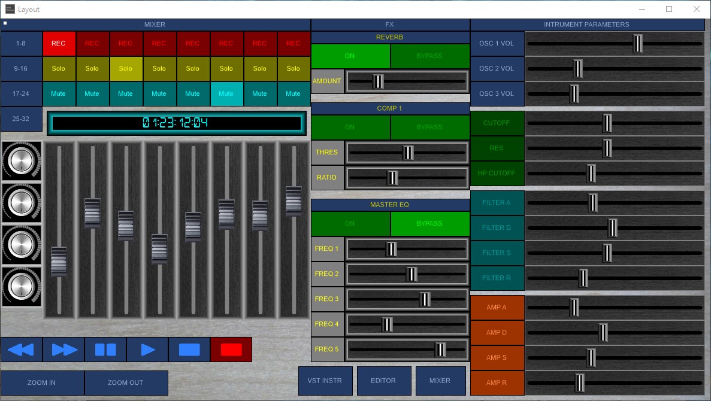Click the OSC 2 VOL slider handle
This screenshot has height=401, width=711.
577,68
